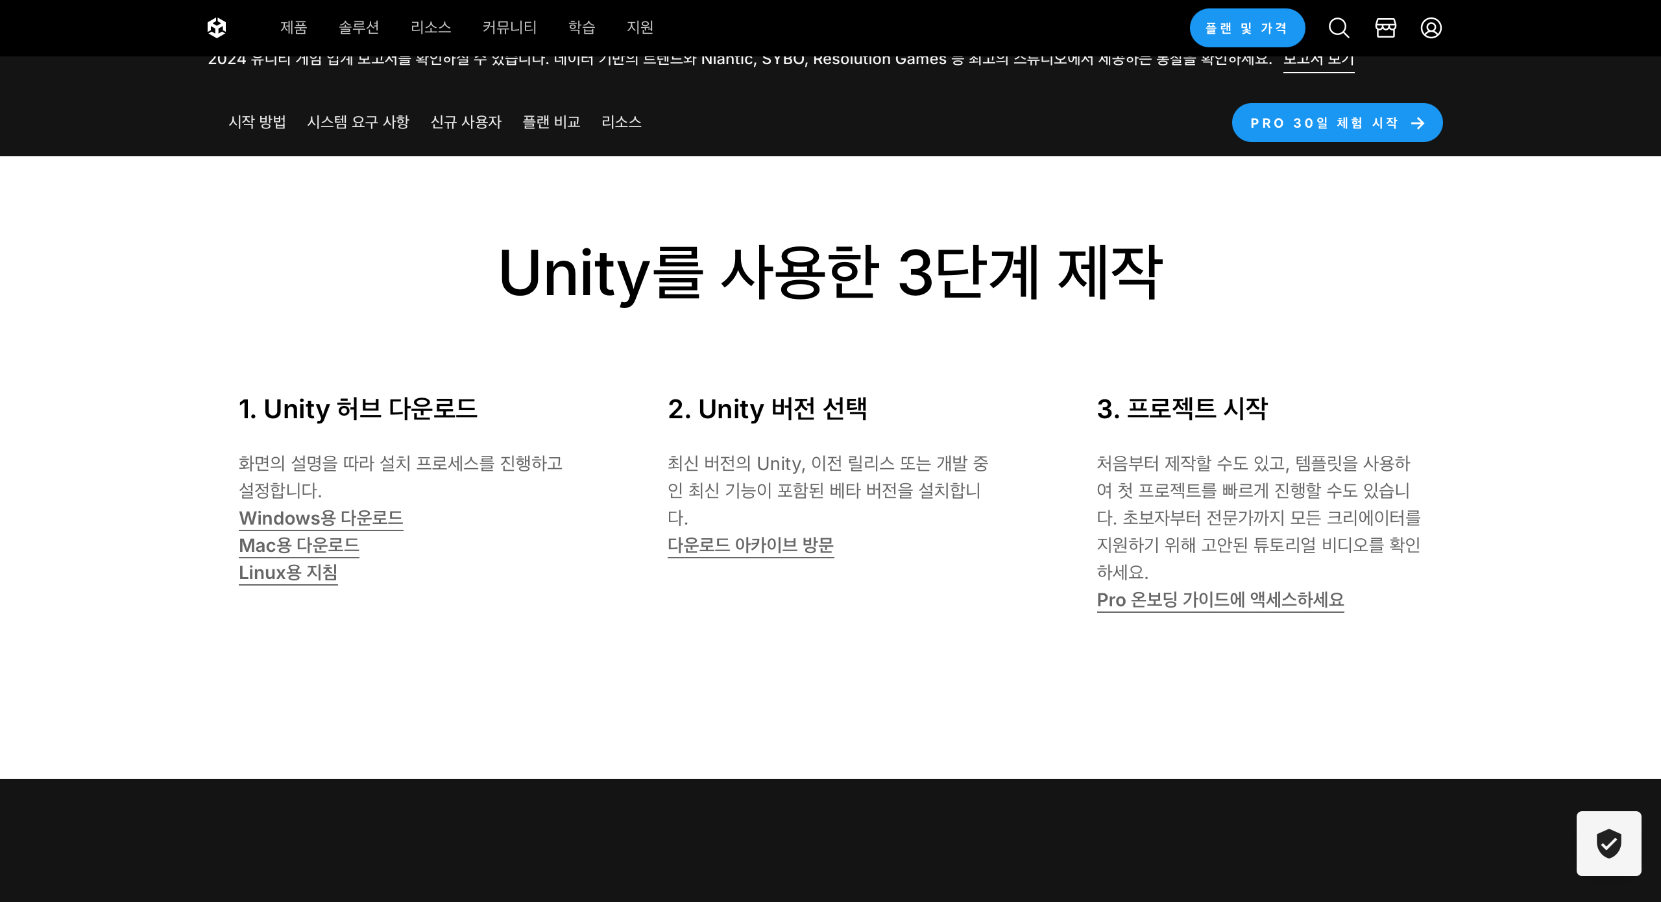Click the Windows용 다운로드 link
Image resolution: width=1661 pixels, height=902 pixels.
[321, 518]
